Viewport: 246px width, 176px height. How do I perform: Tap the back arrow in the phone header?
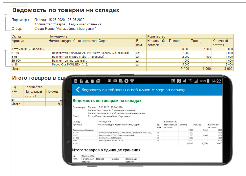[x=78, y=90]
